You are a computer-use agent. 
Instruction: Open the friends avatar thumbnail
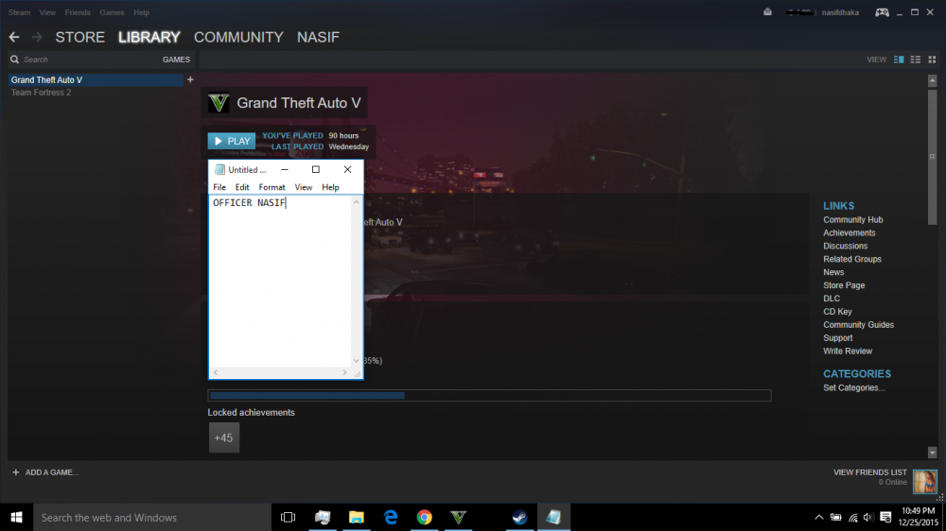(925, 482)
